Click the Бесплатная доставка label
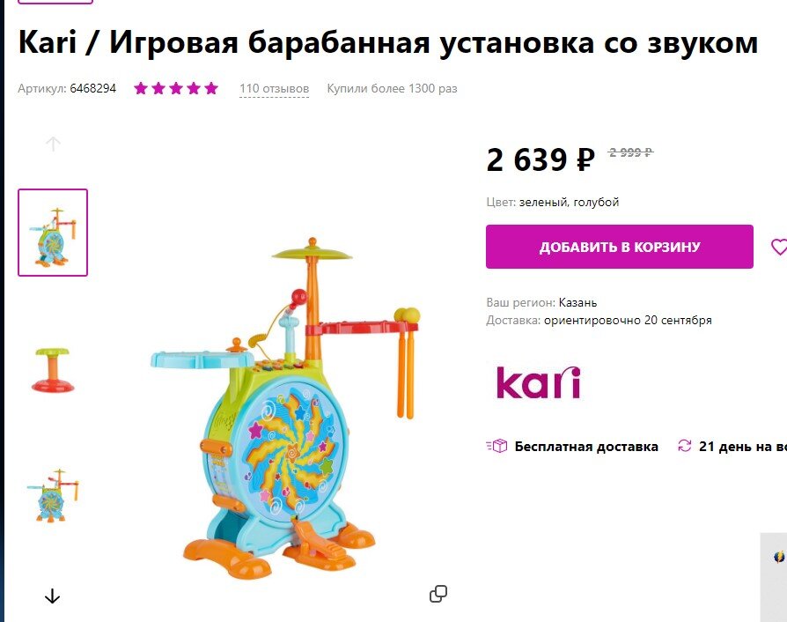787x622 pixels. point(586,447)
